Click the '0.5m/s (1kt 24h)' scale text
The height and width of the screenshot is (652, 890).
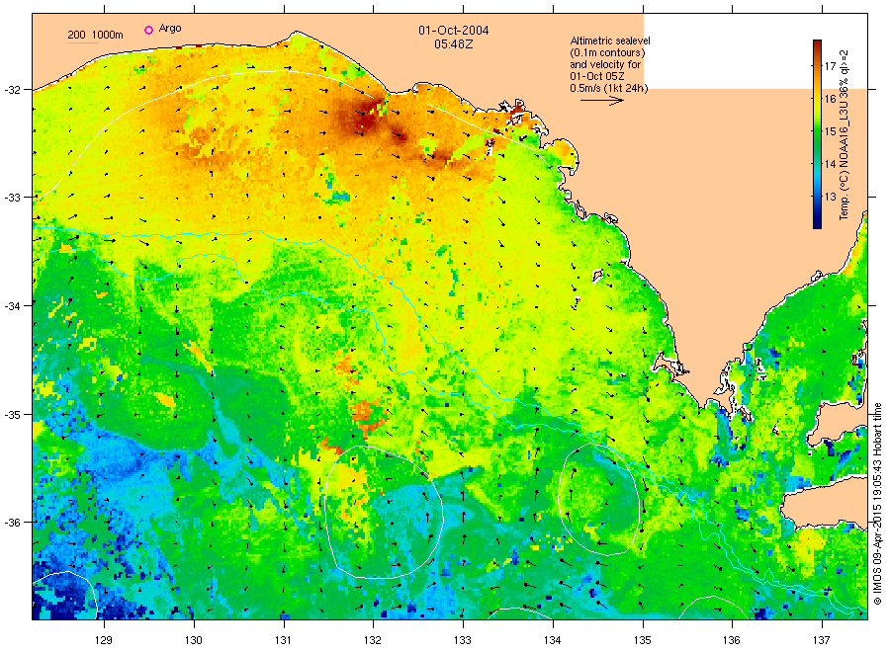[x=608, y=88]
